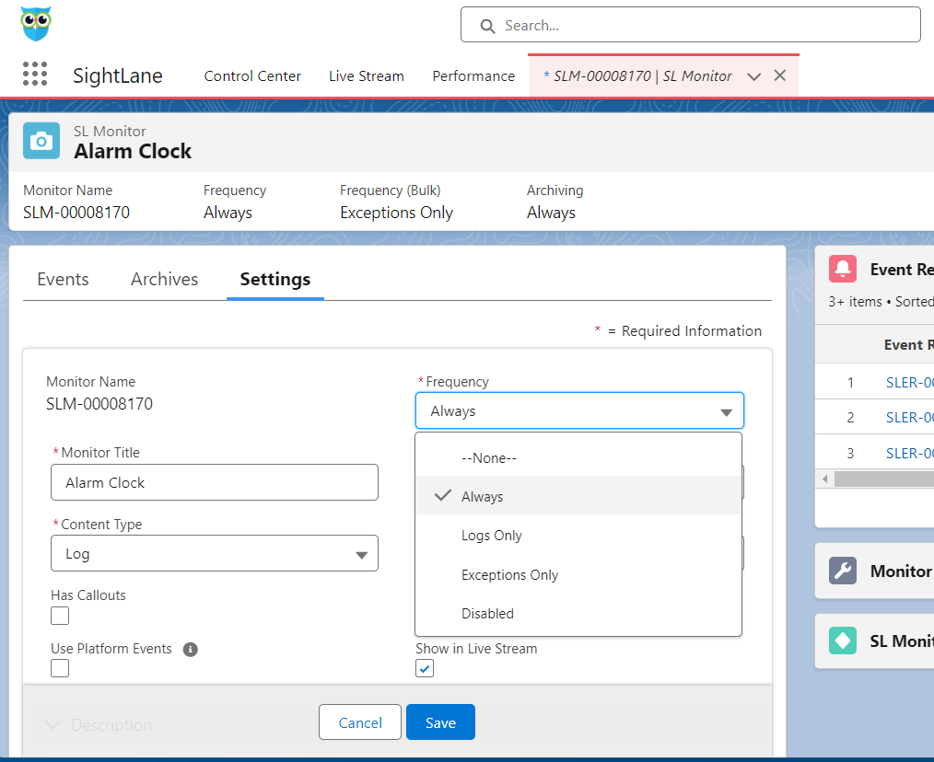Click the SLM-00008170 value in the form

point(99,404)
